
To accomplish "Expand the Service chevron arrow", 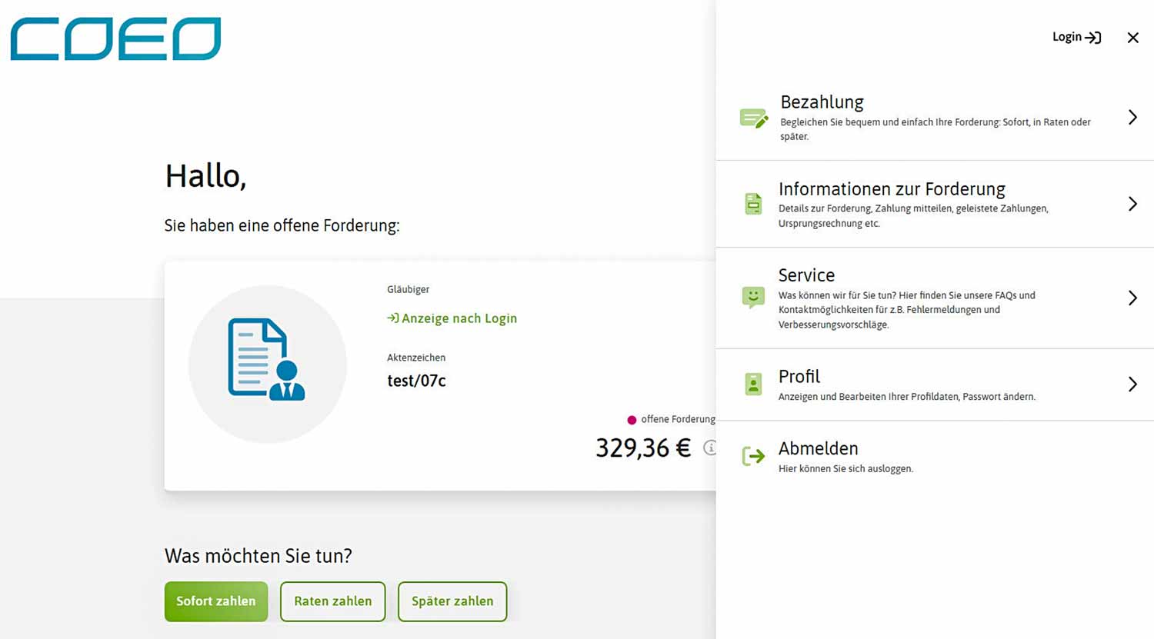I will [1132, 298].
